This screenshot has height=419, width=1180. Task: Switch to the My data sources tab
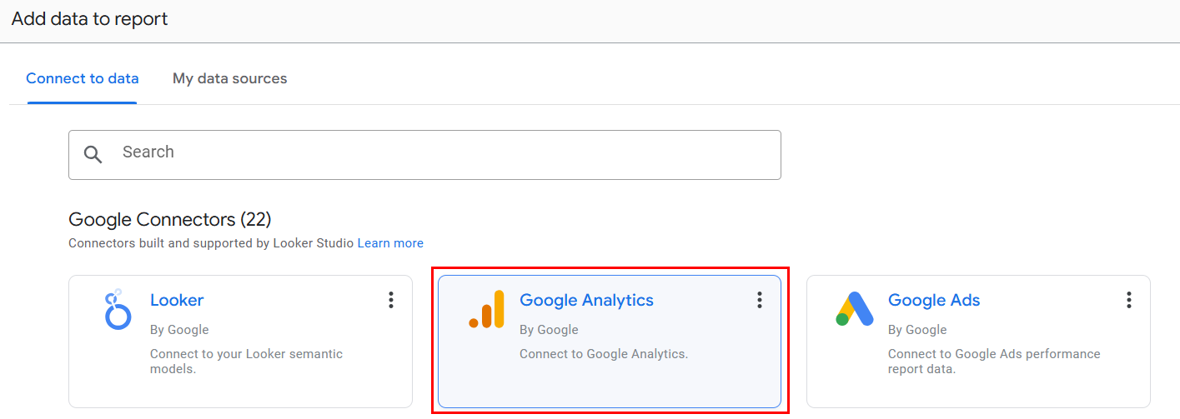coord(229,78)
